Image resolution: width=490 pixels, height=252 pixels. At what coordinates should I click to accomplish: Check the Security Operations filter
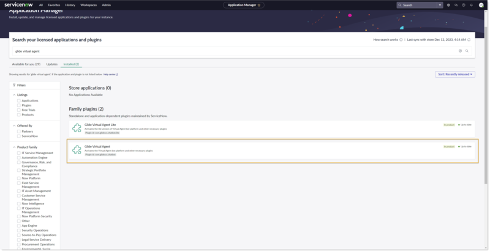click(x=19, y=230)
